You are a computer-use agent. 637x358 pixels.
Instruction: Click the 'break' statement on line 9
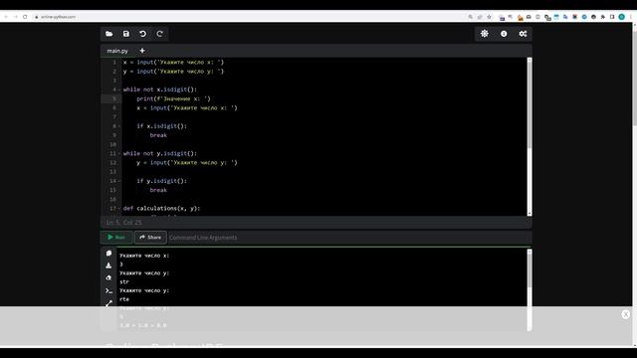coord(158,135)
